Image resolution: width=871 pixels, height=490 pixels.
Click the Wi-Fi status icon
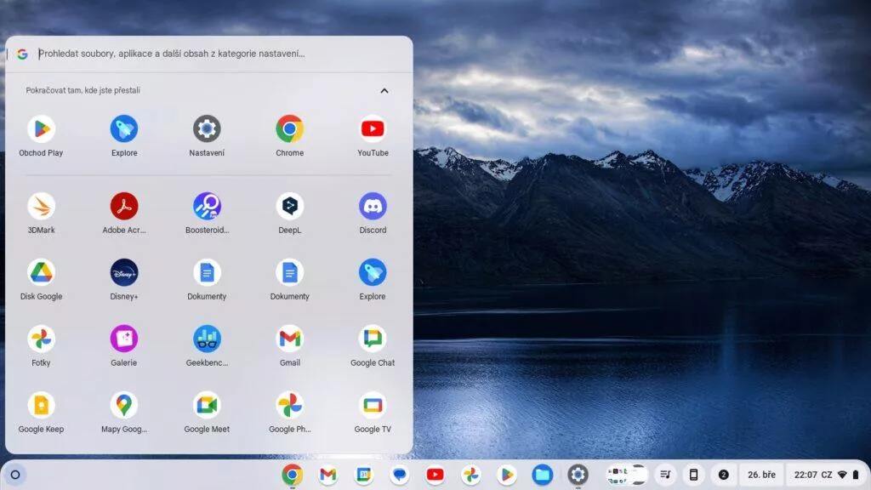click(842, 475)
